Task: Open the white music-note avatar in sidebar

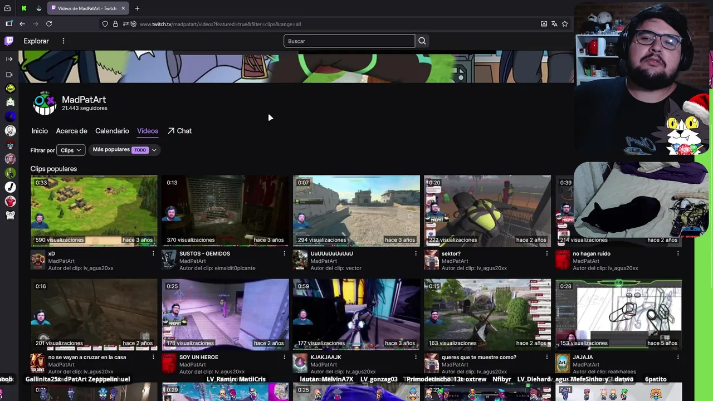Action: point(10,187)
